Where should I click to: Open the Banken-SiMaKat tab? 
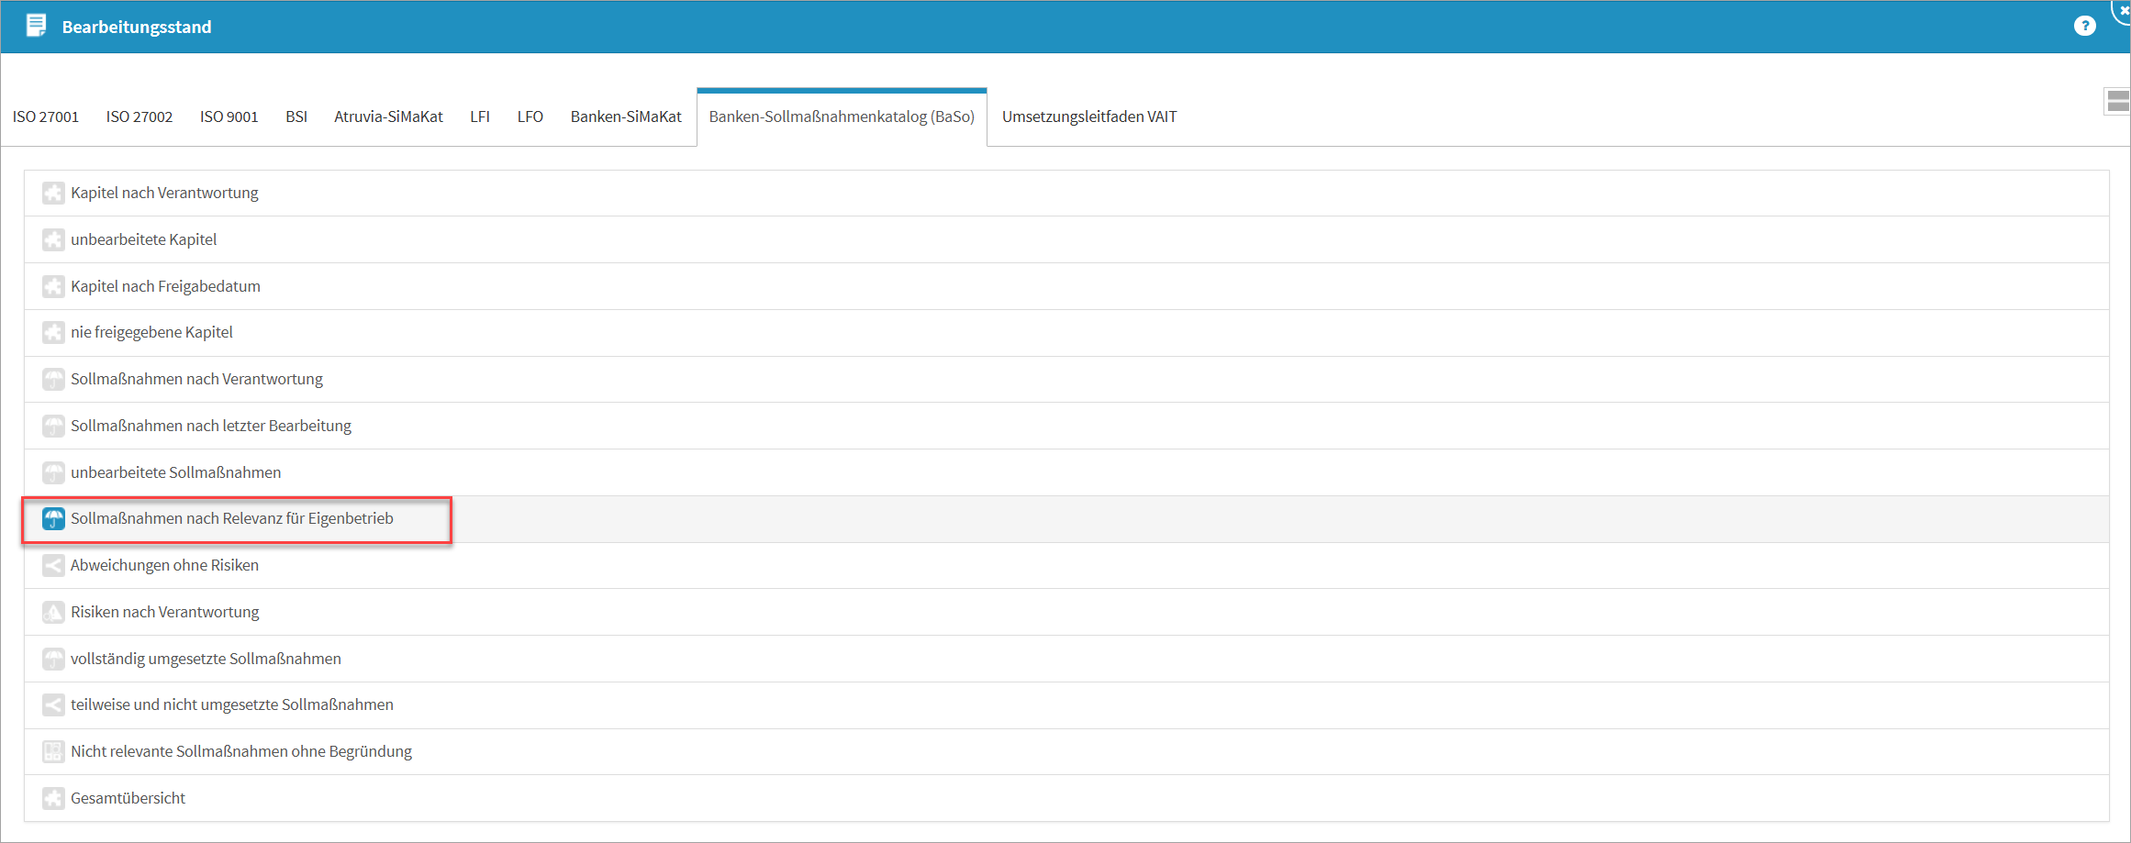[x=626, y=117]
